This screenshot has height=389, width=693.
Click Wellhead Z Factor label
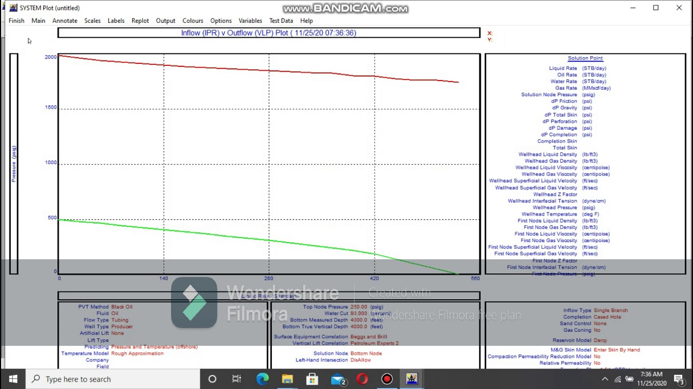coord(555,194)
